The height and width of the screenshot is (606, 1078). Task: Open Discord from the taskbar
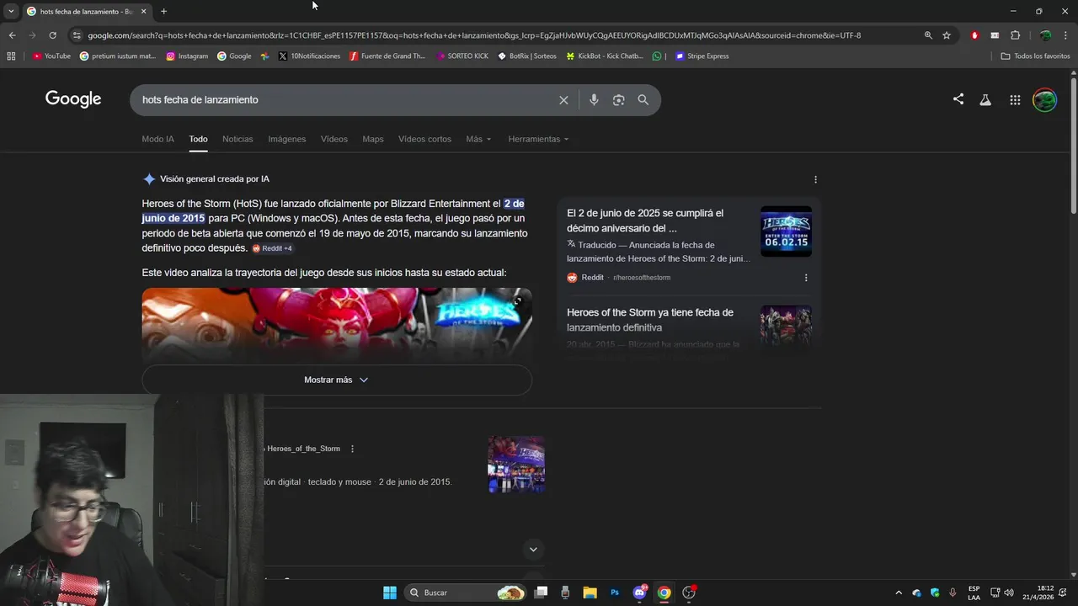(639, 593)
